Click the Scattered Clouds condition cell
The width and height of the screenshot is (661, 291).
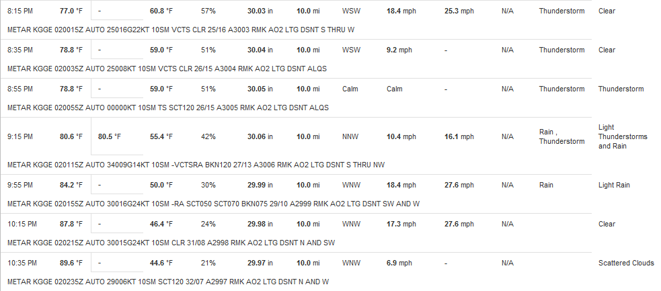(626, 263)
